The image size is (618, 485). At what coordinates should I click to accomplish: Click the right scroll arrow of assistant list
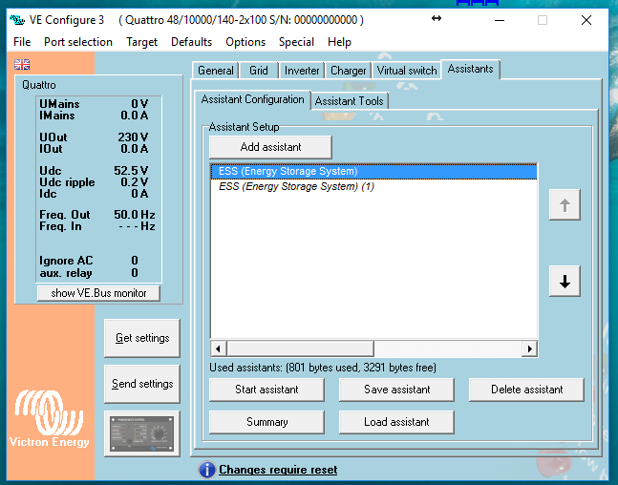point(529,348)
